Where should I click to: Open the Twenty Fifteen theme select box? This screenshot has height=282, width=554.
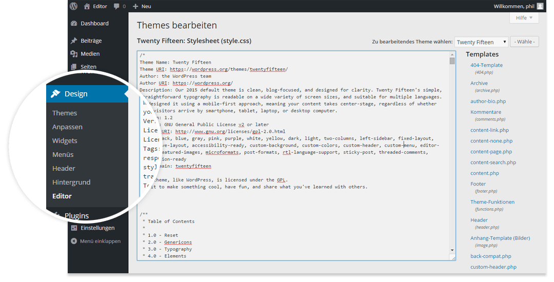click(481, 42)
